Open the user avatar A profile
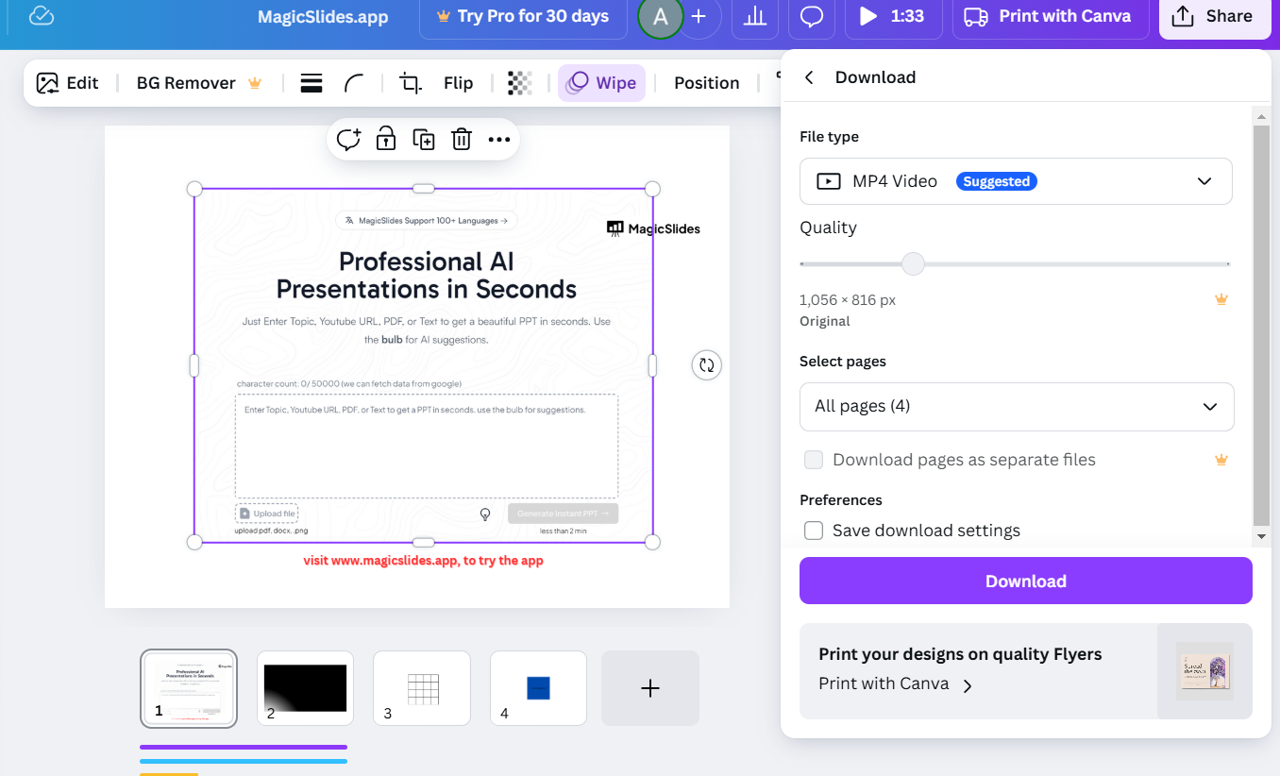This screenshot has height=776, width=1280. (660, 16)
